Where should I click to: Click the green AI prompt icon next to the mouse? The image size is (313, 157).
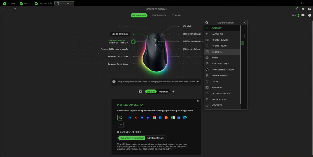tap(133, 42)
